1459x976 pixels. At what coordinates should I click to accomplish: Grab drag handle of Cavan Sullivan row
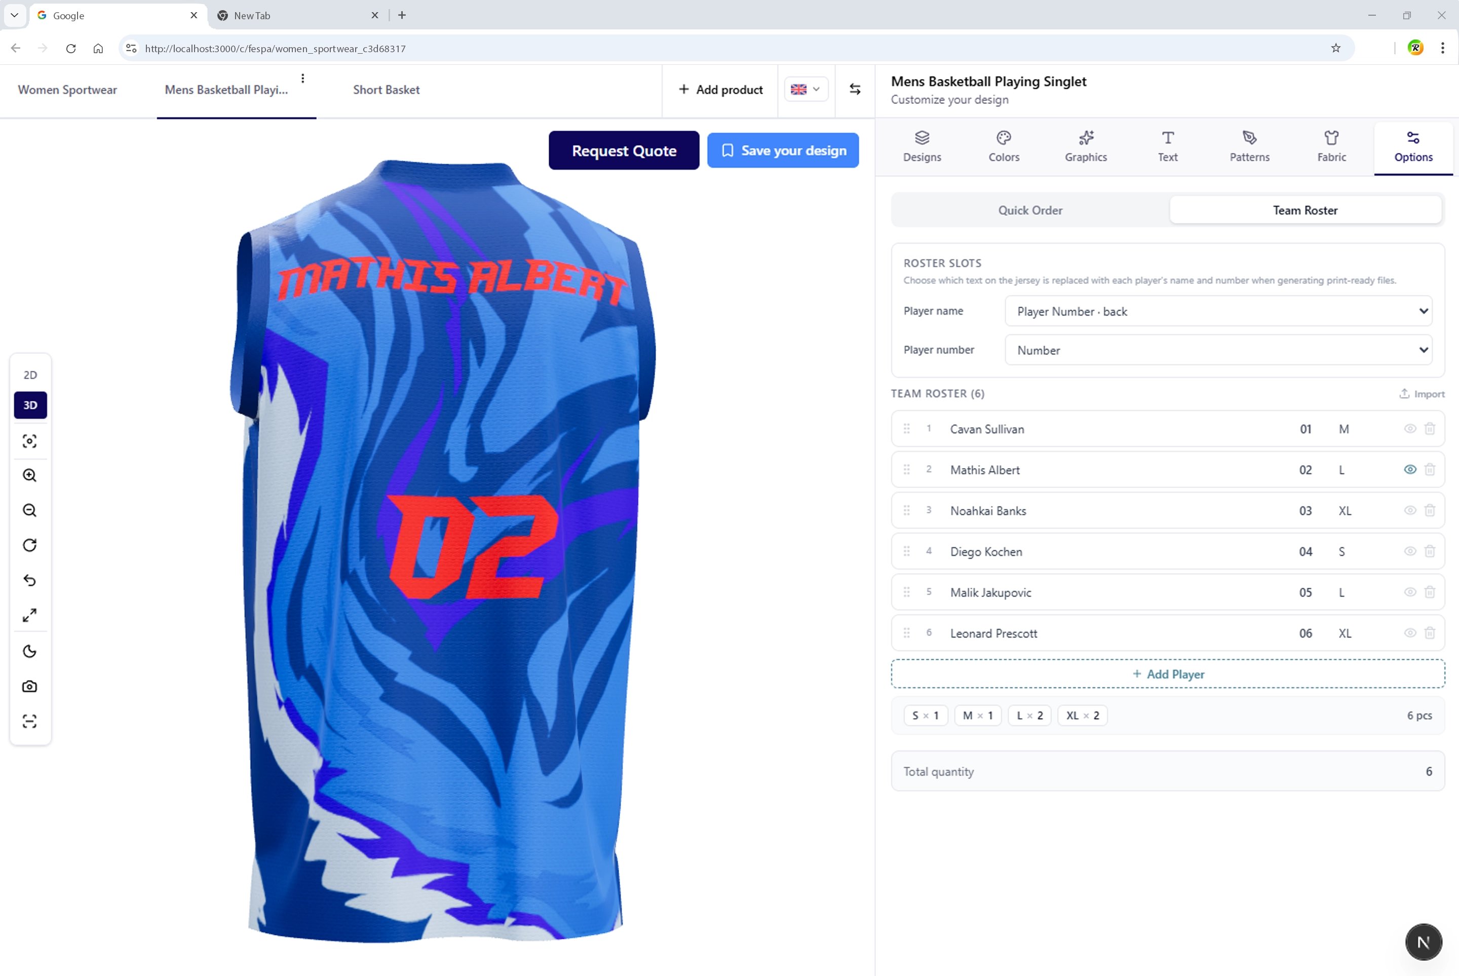point(906,429)
